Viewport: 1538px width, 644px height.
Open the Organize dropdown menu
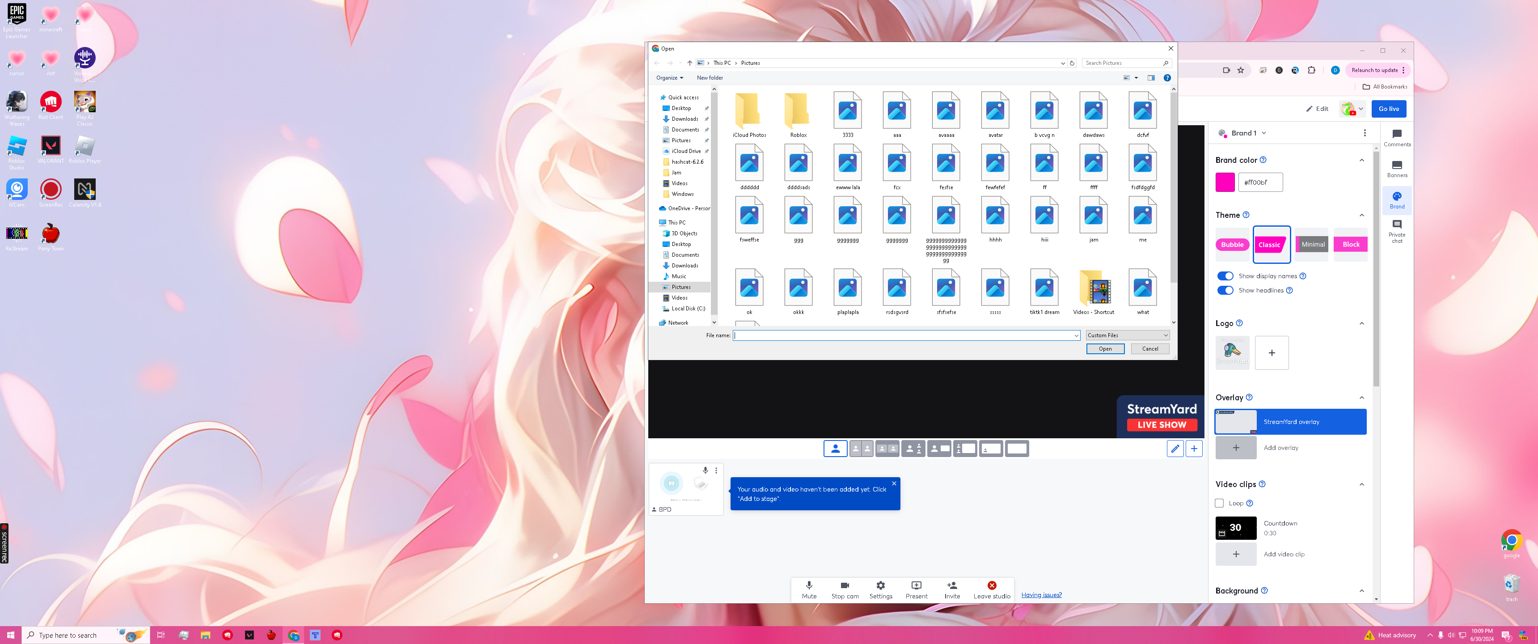click(669, 78)
